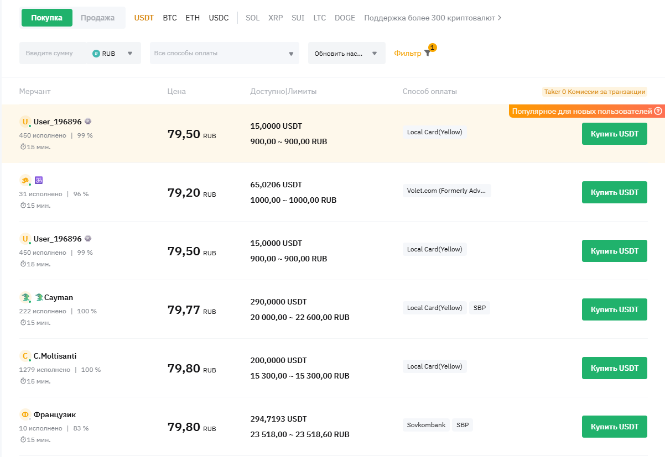Click the question mark help icon on popular banner
This screenshot has height=457, width=665.
658,111
